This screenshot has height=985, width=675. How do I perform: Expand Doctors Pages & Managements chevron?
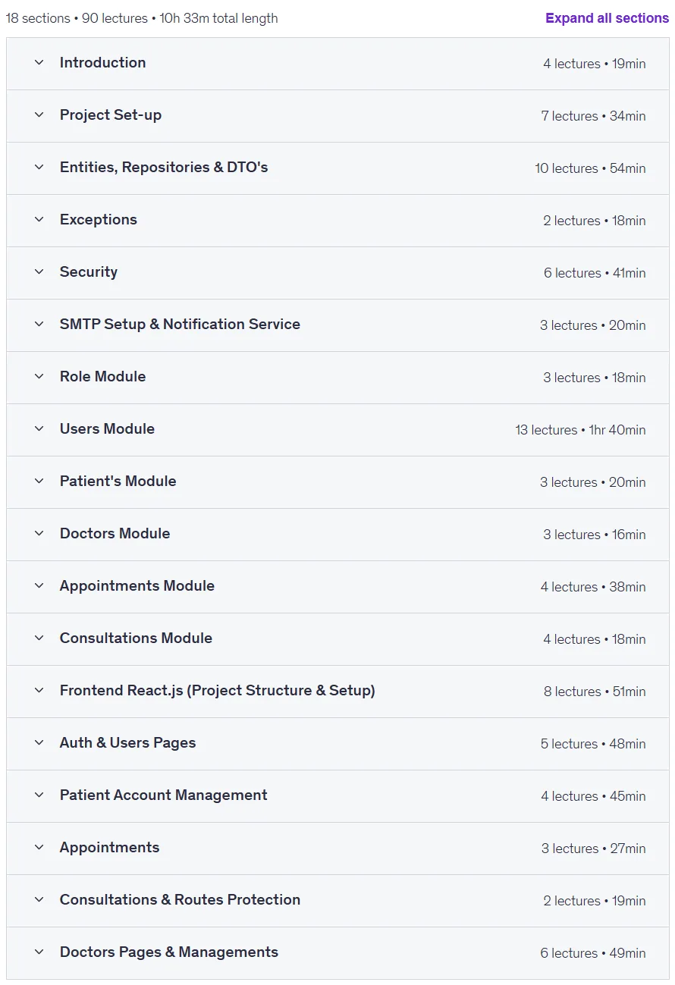pyautogui.click(x=39, y=952)
